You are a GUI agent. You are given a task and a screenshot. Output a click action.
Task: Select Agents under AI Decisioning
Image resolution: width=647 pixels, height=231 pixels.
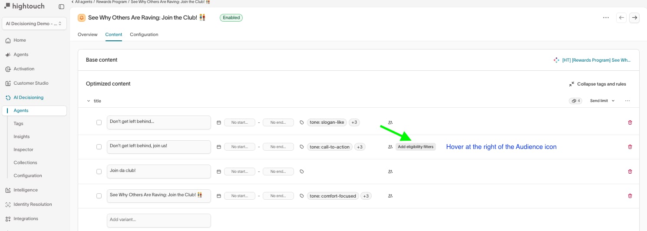34,111
